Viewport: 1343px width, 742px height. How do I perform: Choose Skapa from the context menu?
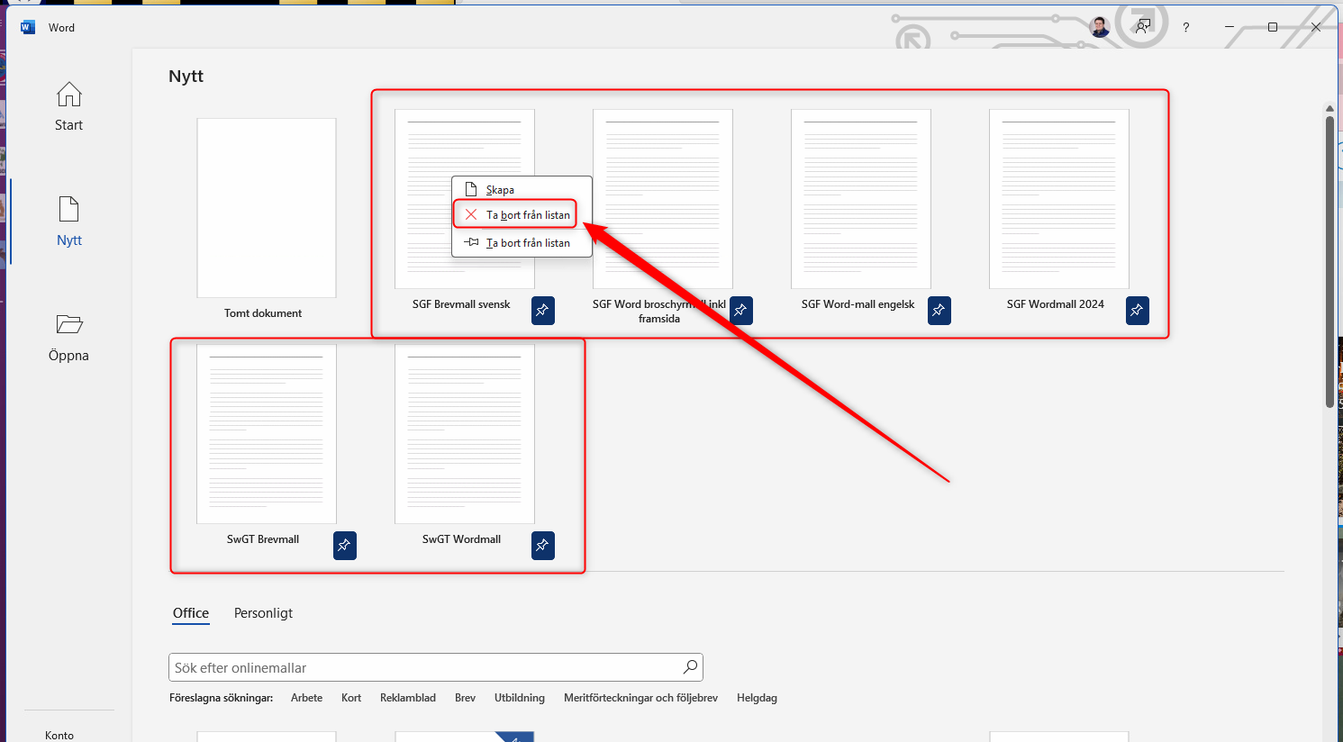[x=522, y=189]
